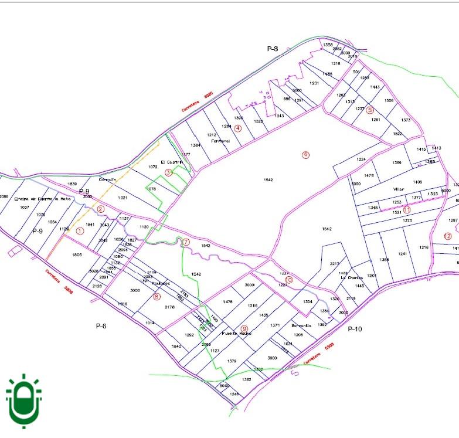Image resolution: width=459 pixels, height=438 pixels.
Task: Select the Barzanila place label
Action: (301, 325)
